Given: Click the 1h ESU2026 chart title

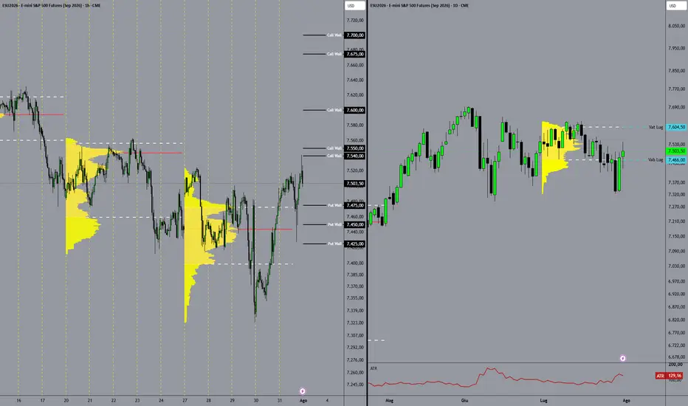Looking at the screenshot, I should coord(52,6).
